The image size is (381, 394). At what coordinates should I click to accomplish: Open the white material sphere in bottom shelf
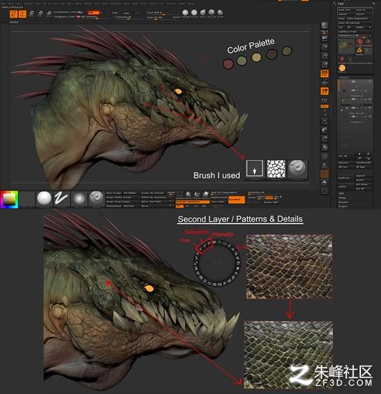pyautogui.click(x=44, y=199)
